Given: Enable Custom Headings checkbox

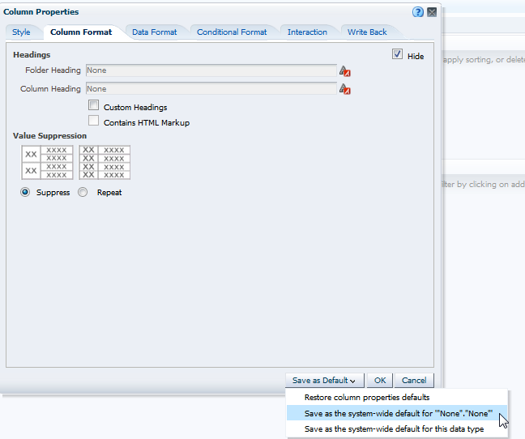Looking at the screenshot, I should 93,105.
